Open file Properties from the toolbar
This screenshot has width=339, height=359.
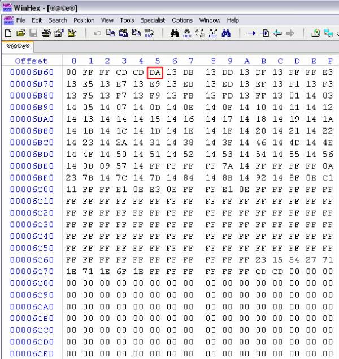[59, 33]
